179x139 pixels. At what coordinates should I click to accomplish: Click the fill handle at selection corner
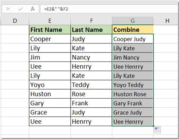[153, 126]
